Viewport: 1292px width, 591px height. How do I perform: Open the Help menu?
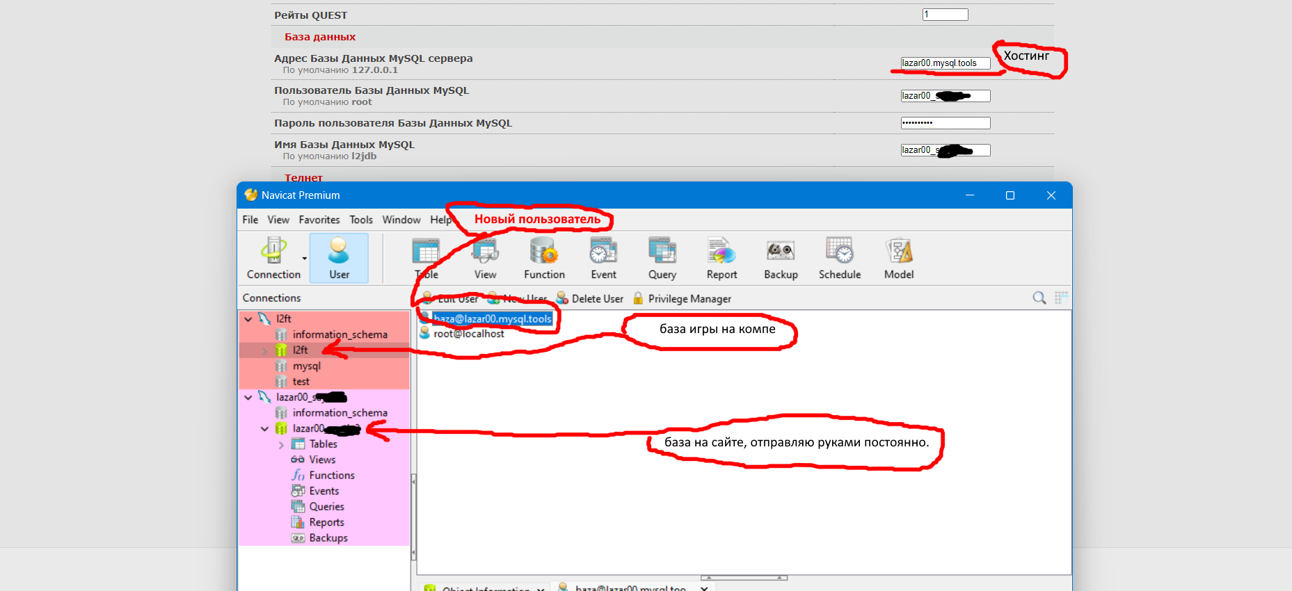tap(440, 220)
